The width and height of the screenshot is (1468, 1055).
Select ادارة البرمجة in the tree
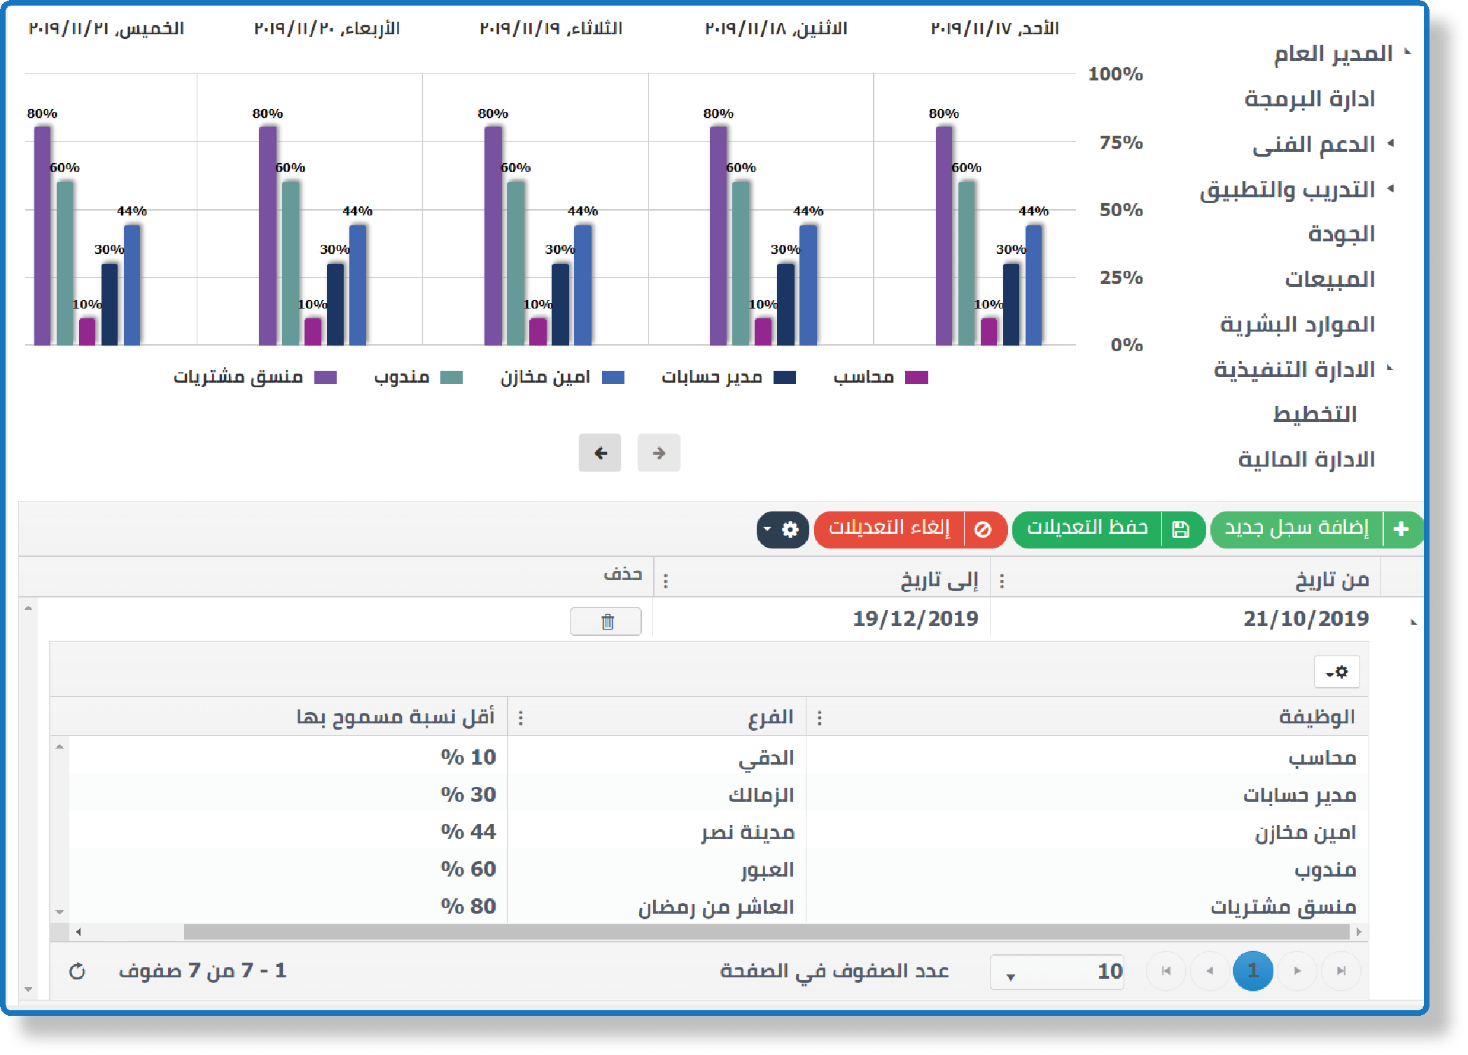point(1309,99)
